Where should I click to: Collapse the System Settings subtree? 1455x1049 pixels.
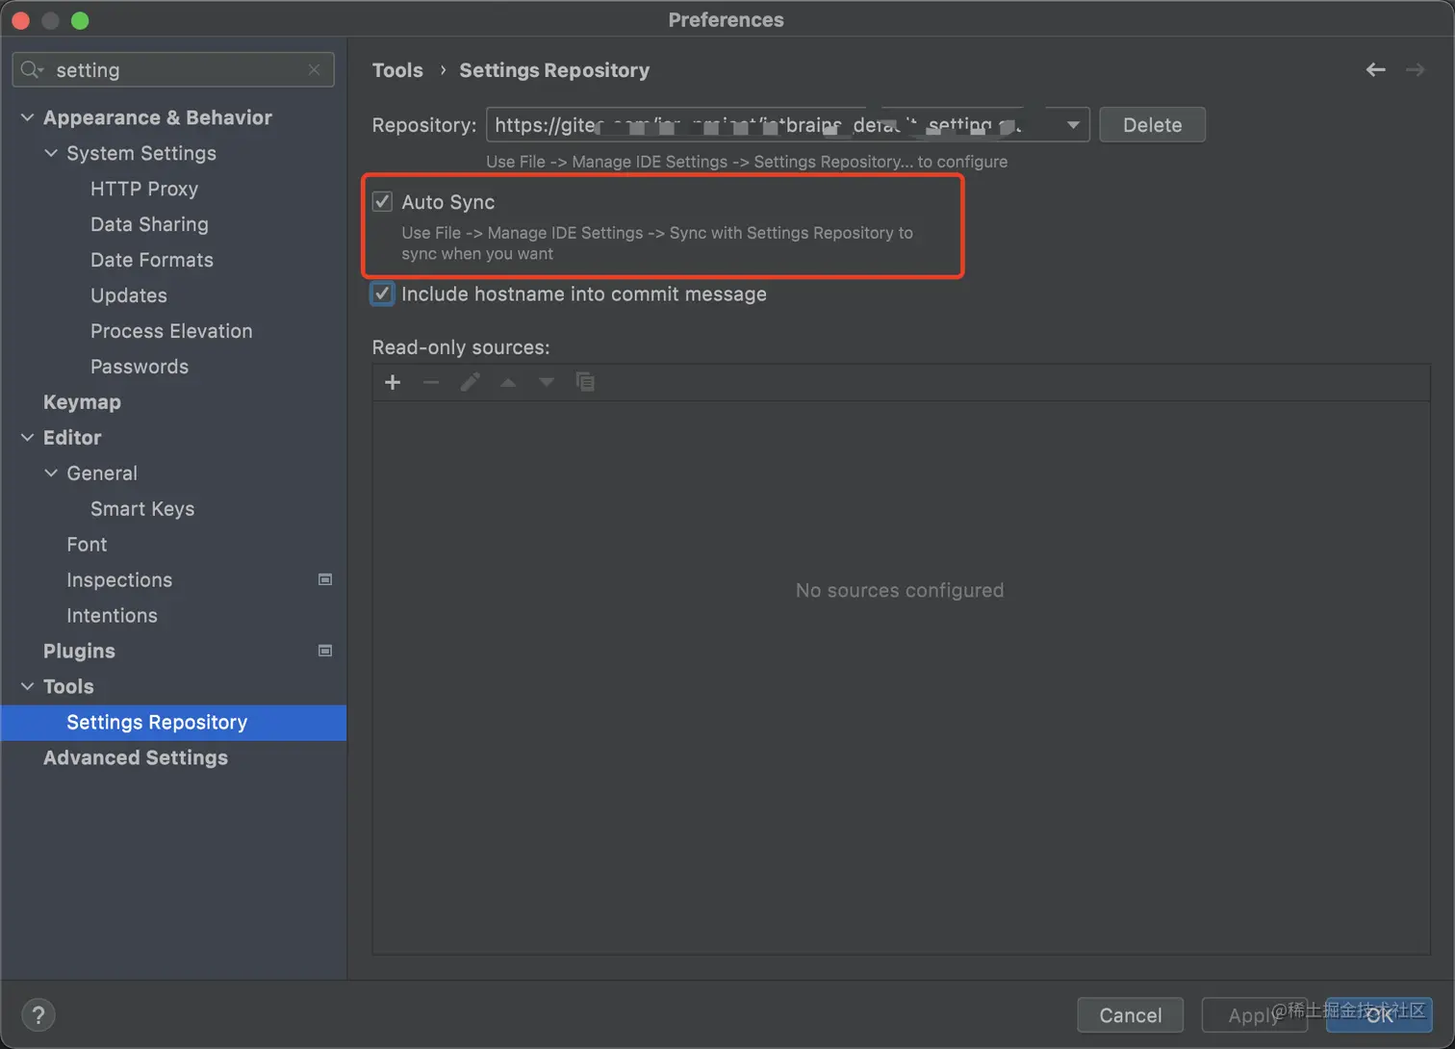[x=51, y=153]
